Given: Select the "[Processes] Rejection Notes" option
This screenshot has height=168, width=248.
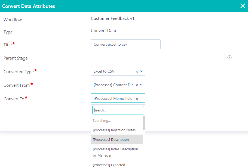Looking at the screenshot, I should pos(114,130).
